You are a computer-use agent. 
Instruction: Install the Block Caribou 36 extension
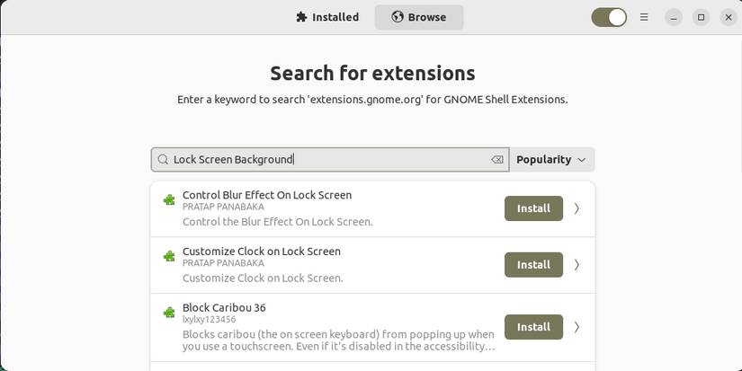[x=533, y=327]
